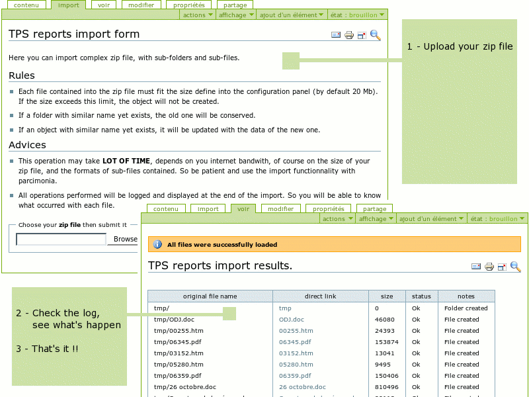Click the blue info icon in the success message
The image size is (529, 397).
(157, 245)
